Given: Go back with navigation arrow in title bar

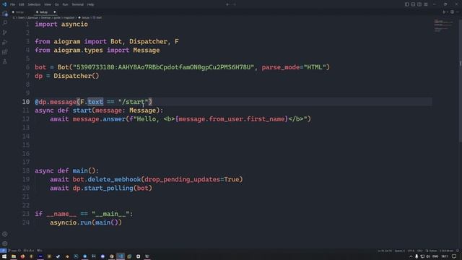Looking at the screenshot, I should 227,4.
